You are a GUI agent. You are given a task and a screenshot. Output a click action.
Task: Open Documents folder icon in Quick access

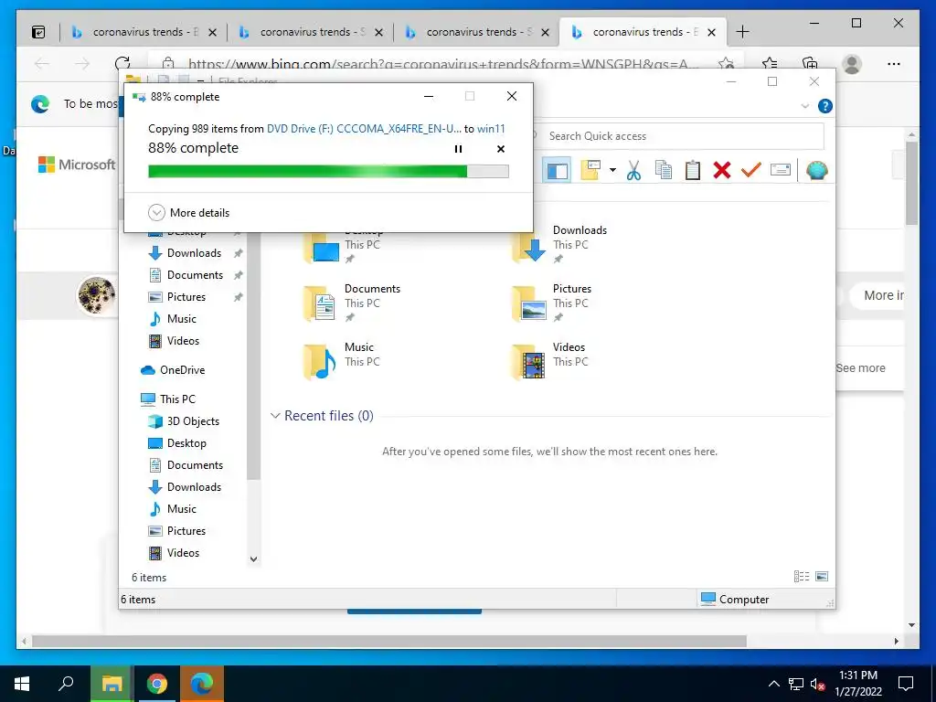click(x=319, y=303)
